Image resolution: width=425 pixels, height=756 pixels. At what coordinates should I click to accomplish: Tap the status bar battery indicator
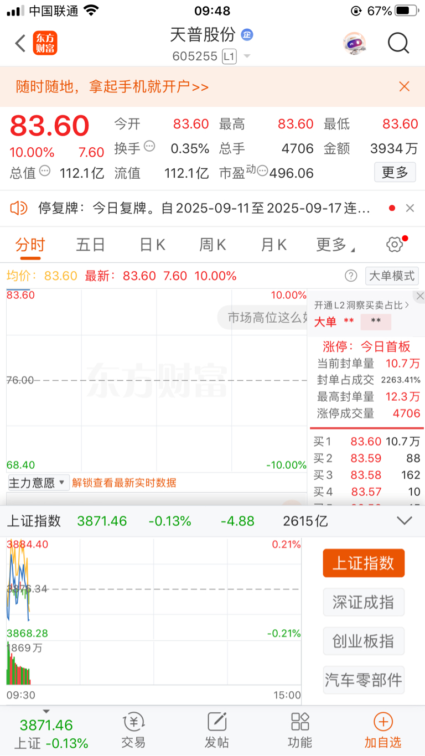point(407,11)
